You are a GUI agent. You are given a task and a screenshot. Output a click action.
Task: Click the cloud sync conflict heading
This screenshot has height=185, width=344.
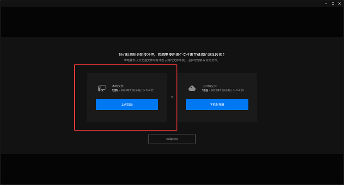tap(172, 54)
